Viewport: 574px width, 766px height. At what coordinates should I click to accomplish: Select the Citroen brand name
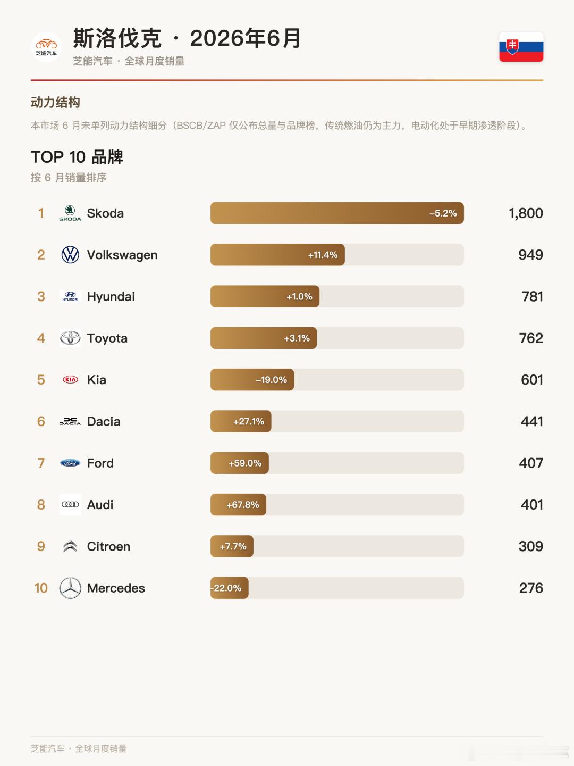tap(108, 546)
